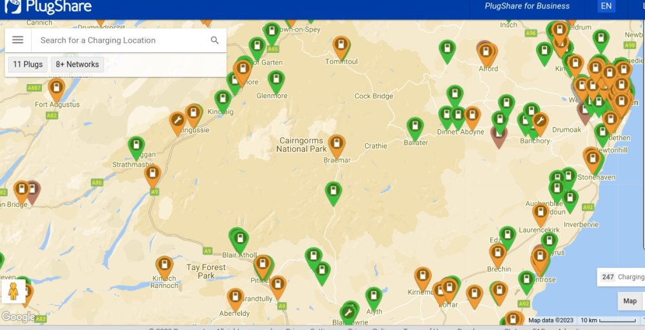The image size is (645, 330).
Task: Select green charger pin at Blair Atholl
Action: (240, 240)
